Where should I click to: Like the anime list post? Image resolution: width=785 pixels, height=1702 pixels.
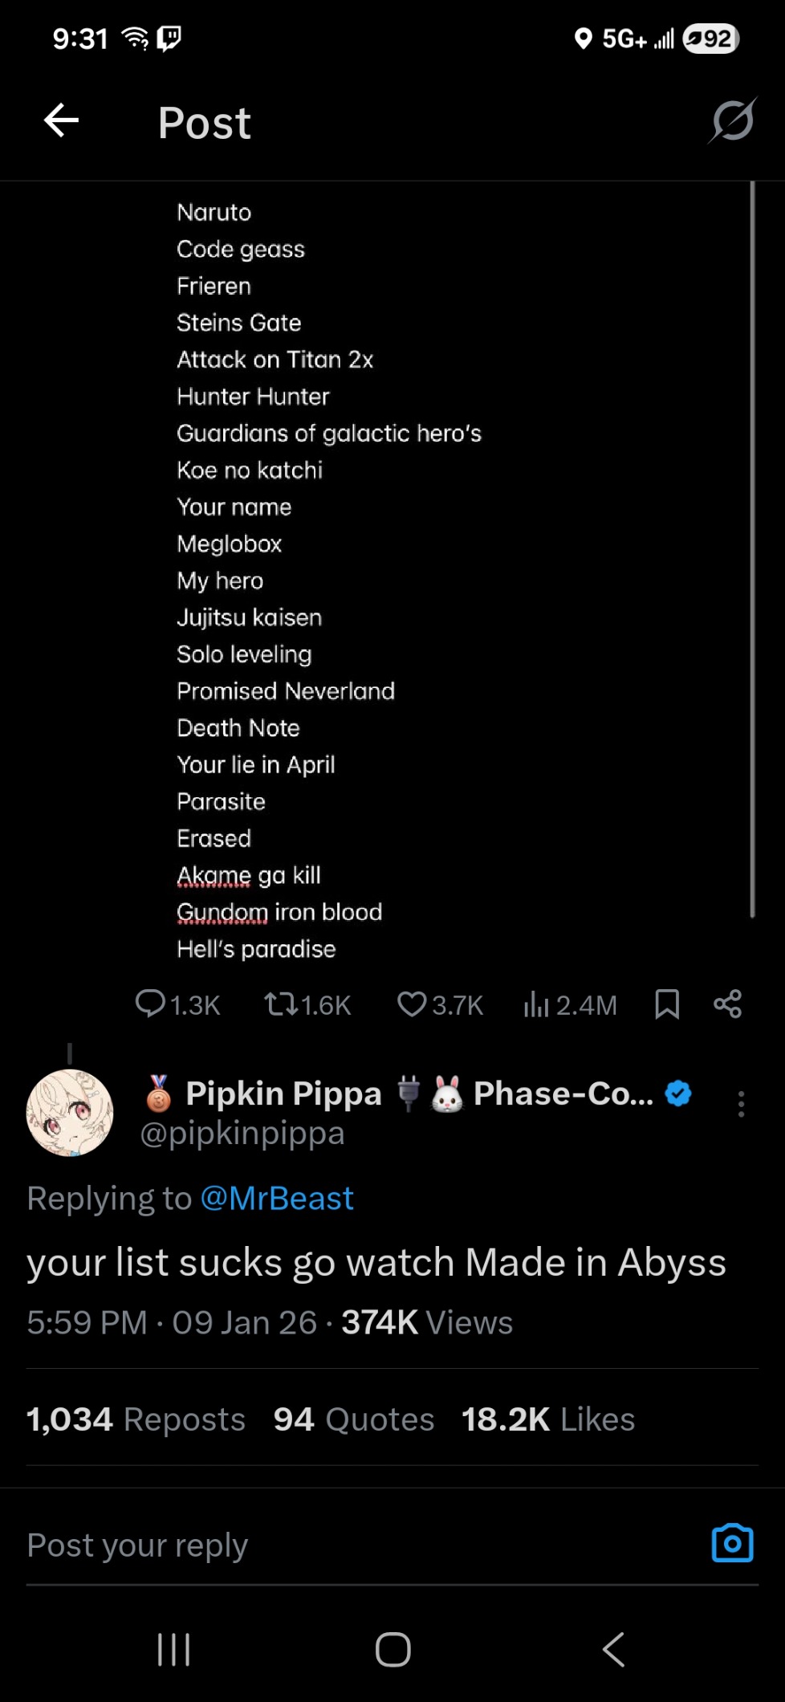412,1004
